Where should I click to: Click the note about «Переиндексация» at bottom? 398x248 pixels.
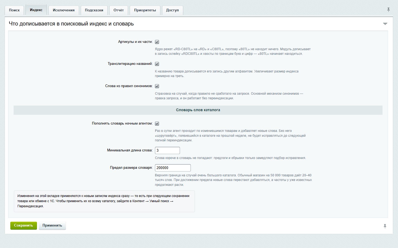tap(104, 201)
